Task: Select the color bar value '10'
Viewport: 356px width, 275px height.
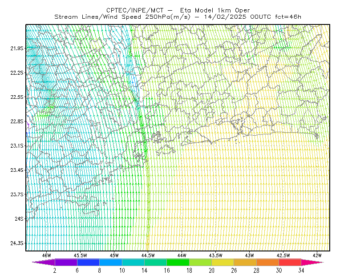Action: [x=122, y=271]
